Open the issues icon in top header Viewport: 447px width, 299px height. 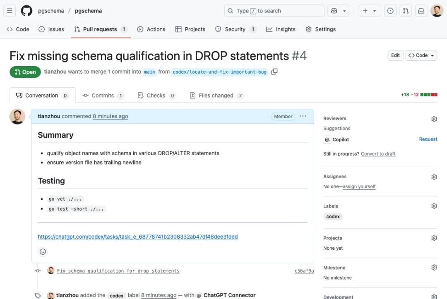390,11
